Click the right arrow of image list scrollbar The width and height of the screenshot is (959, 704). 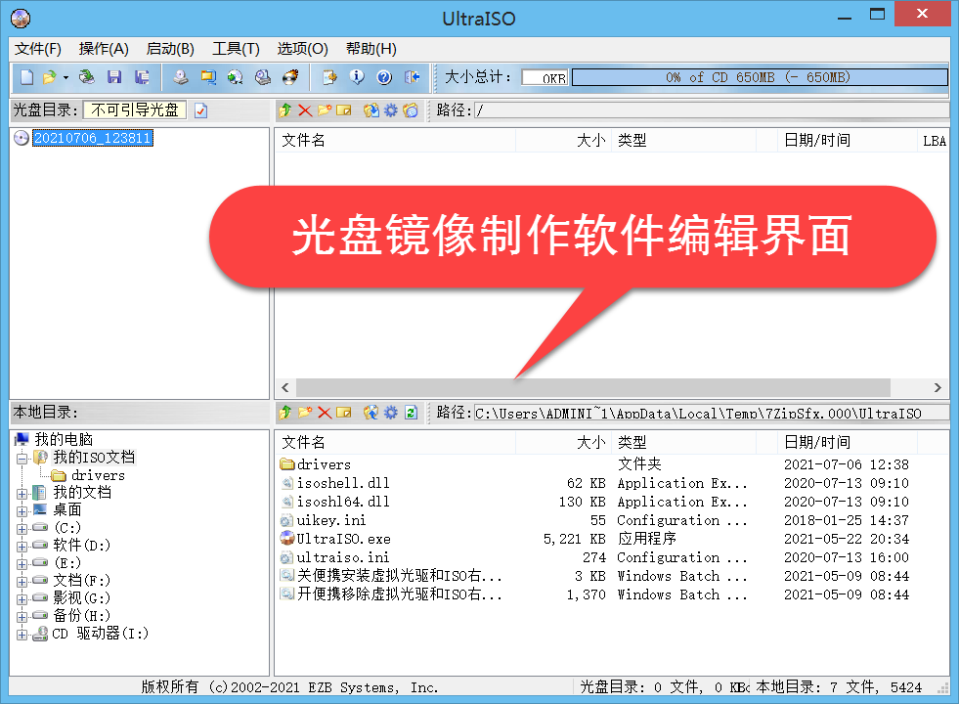point(937,387)
